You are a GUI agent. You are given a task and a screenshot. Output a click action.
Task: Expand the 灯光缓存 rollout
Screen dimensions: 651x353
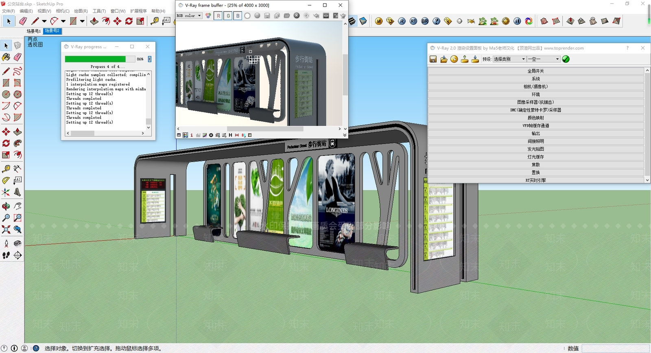(535, 157)
